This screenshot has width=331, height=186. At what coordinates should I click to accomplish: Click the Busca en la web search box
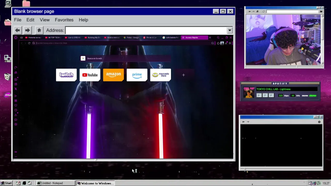coord(125,58)
